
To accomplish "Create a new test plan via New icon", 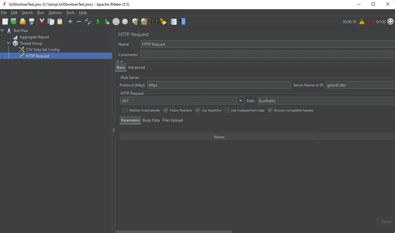I will click(x=5, y=22).
